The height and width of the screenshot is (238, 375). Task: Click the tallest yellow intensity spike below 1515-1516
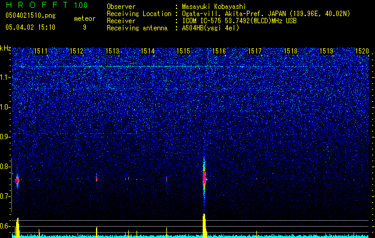tap(204, 226)
